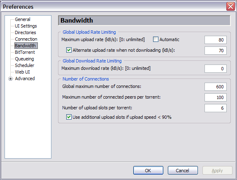237x180 pixels.
Task: Open the Scheduler preferences page
Action: click(25, 65)
